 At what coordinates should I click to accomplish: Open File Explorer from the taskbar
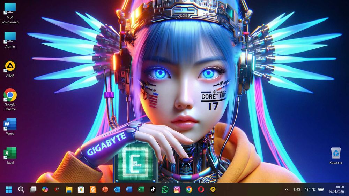[x=69, y=189]
